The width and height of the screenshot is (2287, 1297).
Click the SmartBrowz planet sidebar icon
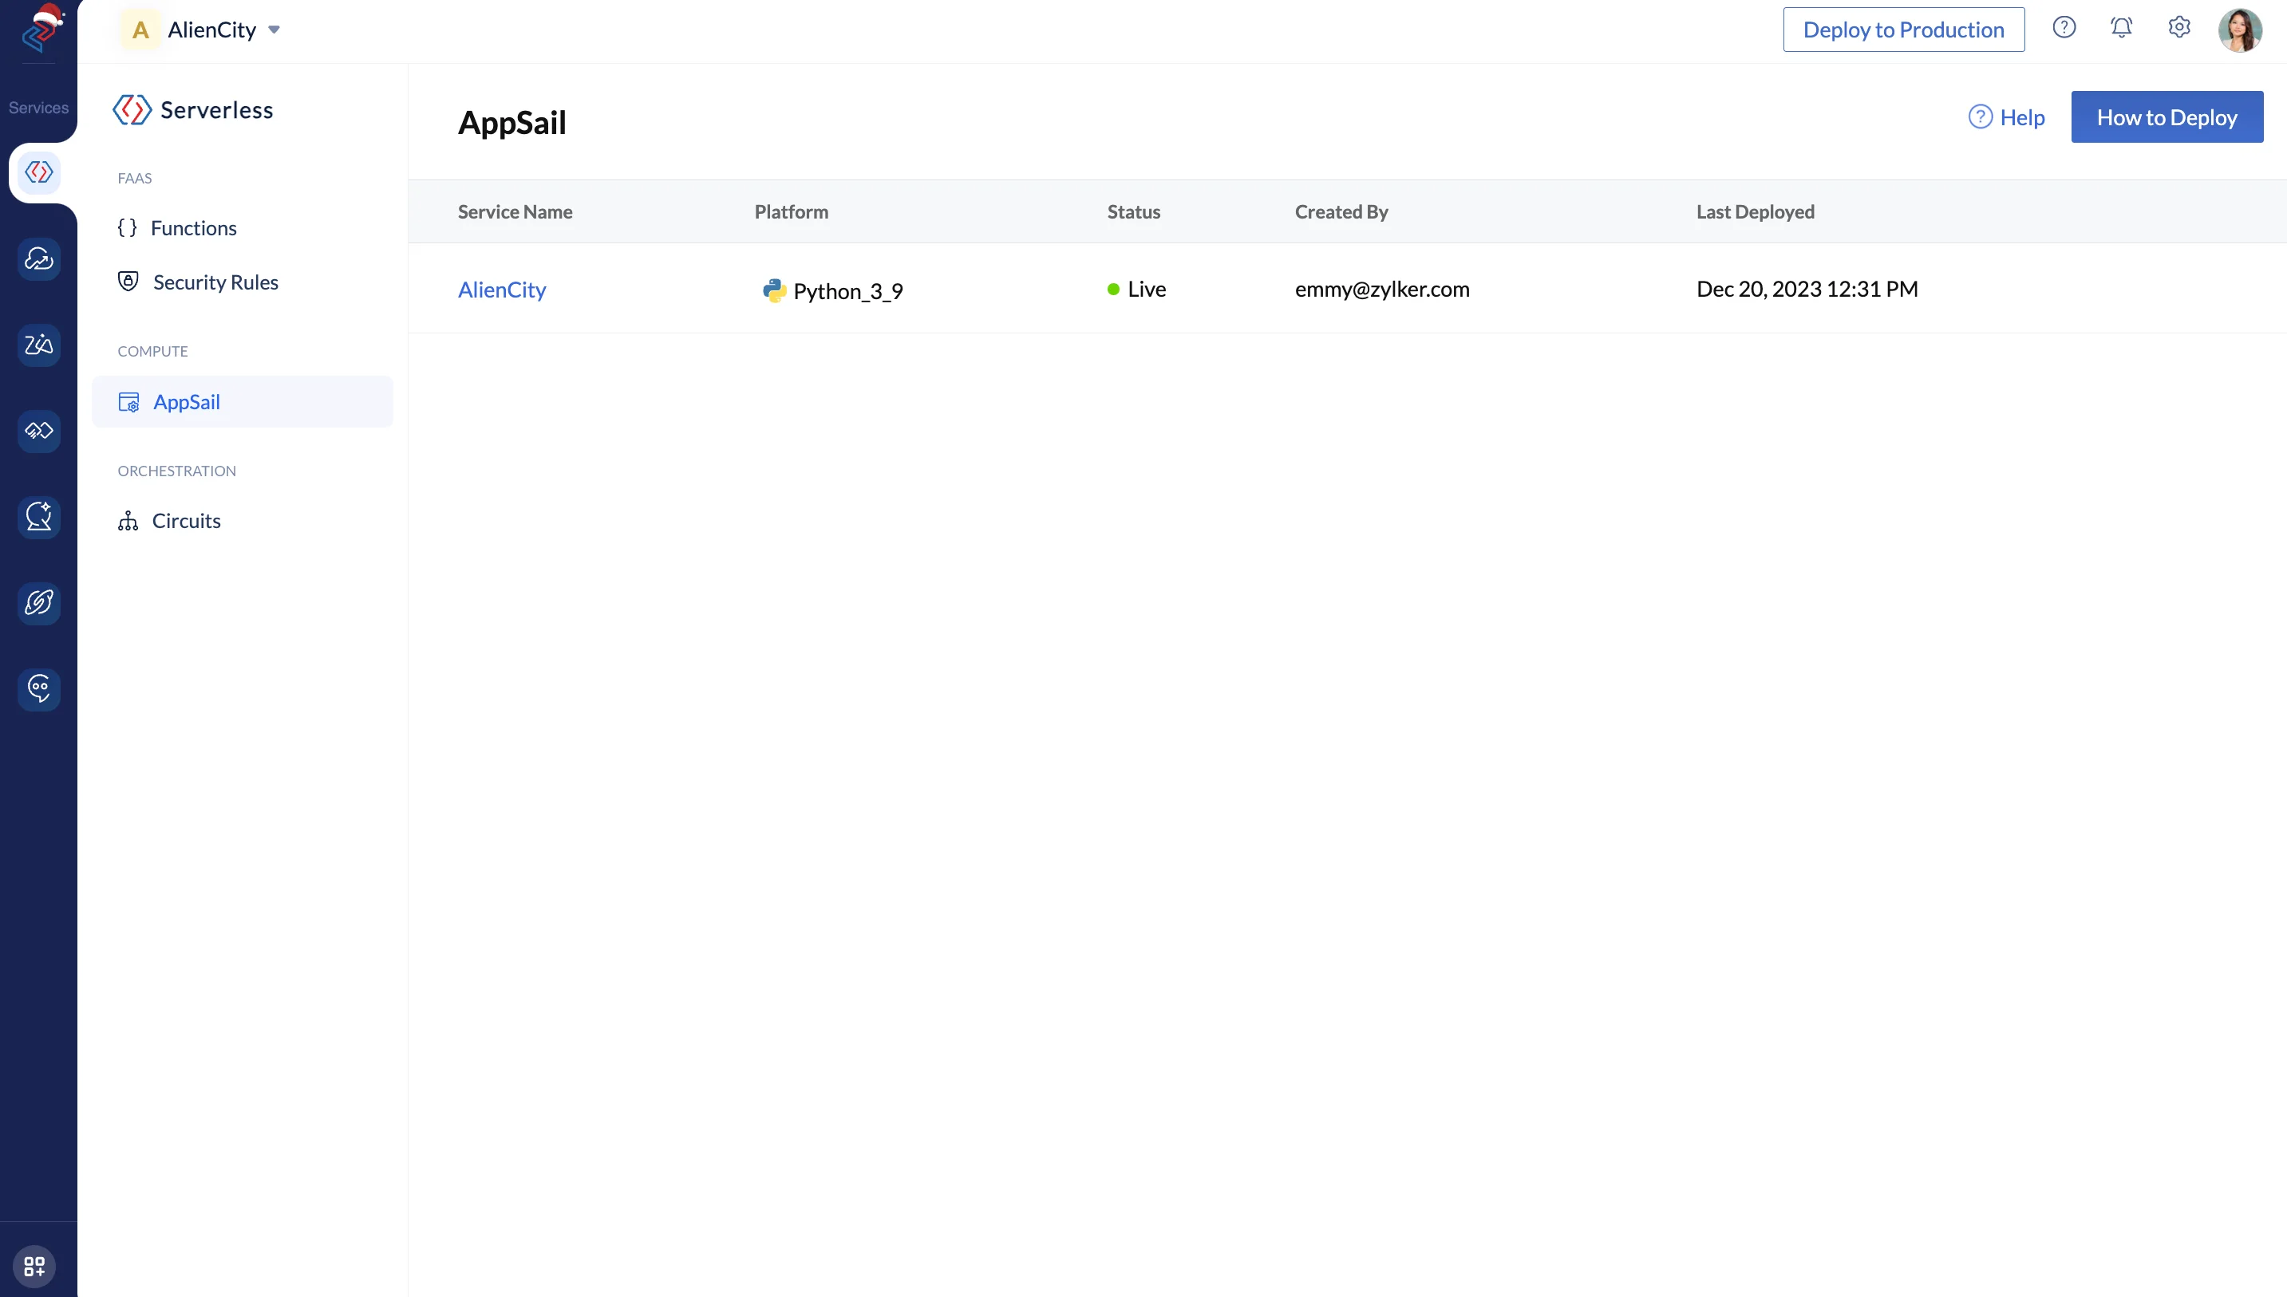point(38,603)
